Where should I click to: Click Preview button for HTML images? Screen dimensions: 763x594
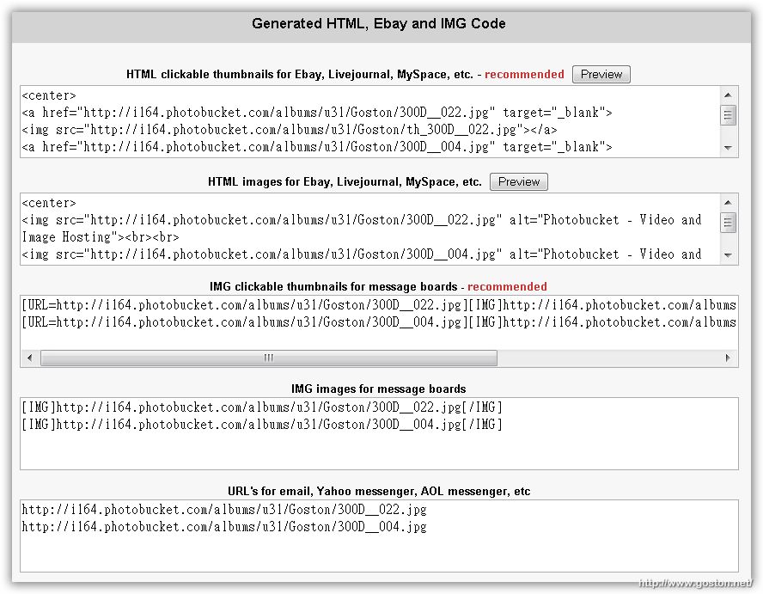click(x=519, y=181)
